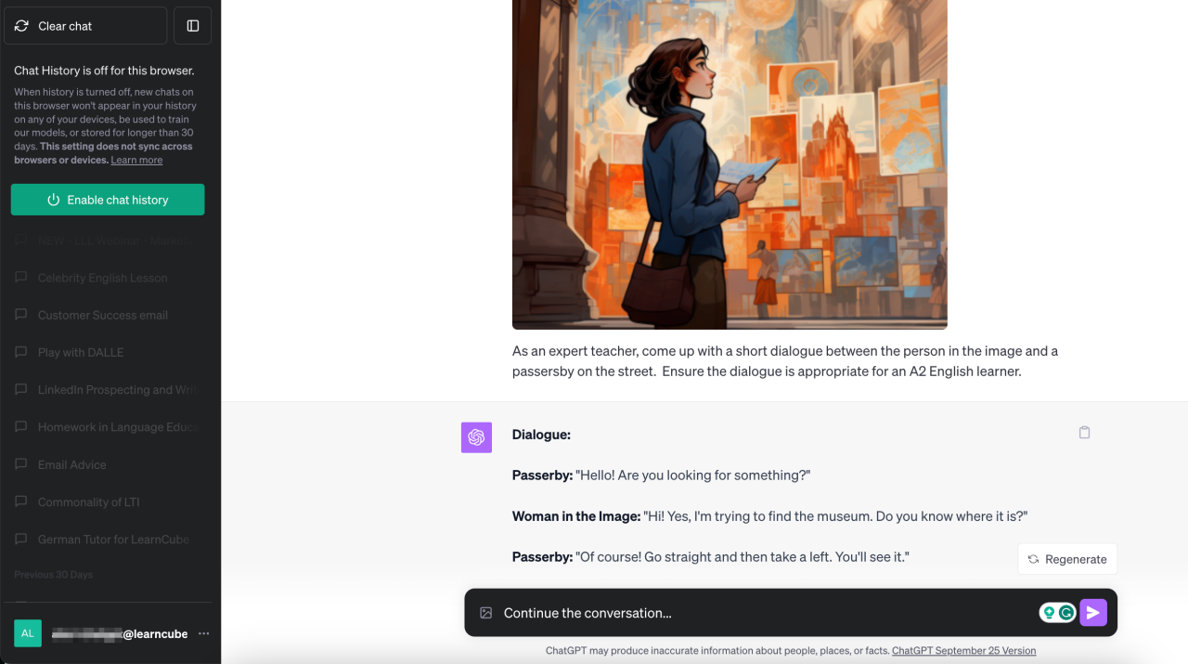Collapse the sidebar with the panel icon
Image resolution: width=1188 pixels, height=664 pixels.
192,25
